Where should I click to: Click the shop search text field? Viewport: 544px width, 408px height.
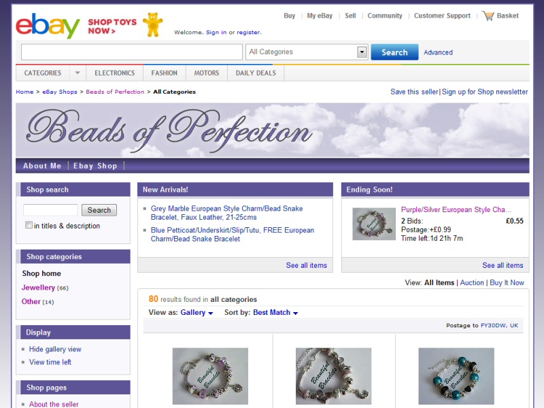pos(50,210)
